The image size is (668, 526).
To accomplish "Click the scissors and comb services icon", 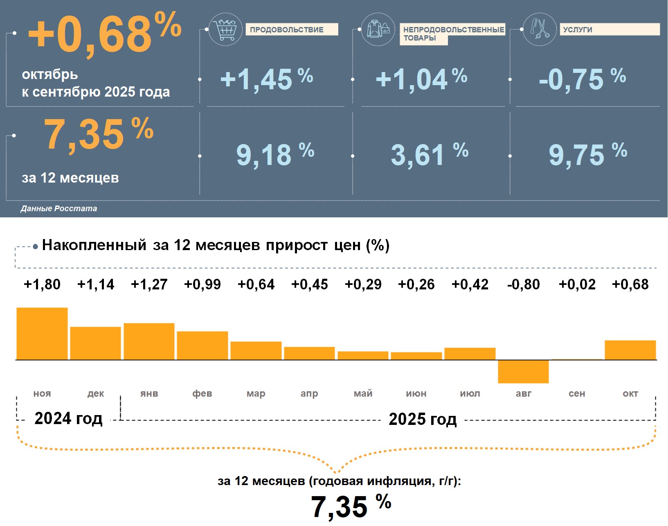I will click(x=540, y=29).
